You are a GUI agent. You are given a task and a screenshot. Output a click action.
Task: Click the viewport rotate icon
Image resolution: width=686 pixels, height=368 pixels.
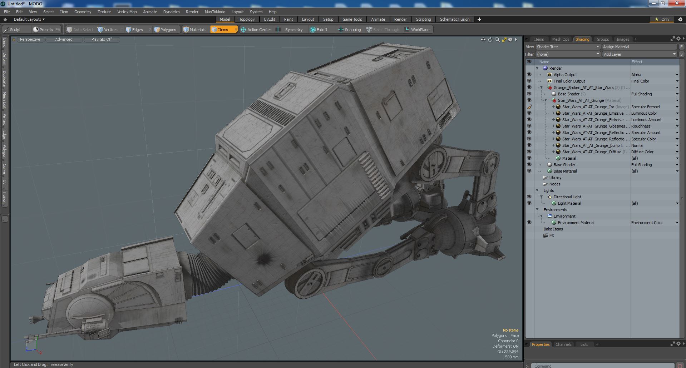pos(490,40)
